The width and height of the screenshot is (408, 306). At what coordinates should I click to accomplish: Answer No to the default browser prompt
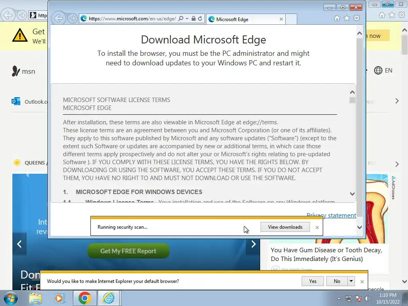pos(337,281)
